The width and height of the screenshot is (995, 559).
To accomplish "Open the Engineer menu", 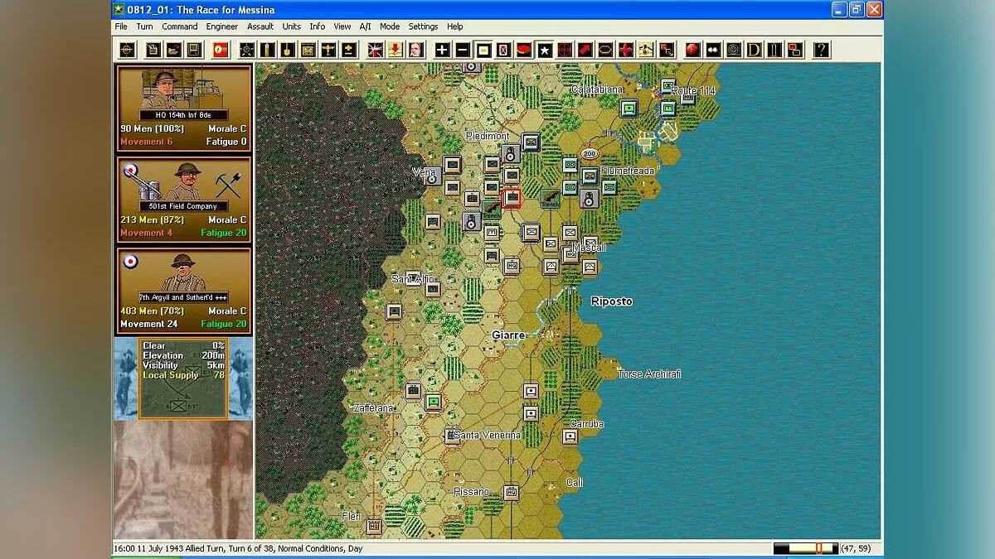I will click(222, 27).
